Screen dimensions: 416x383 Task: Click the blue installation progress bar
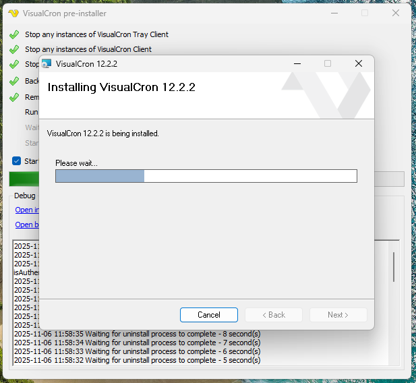[100, 176]
